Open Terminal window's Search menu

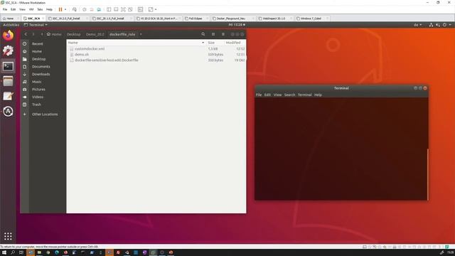[289, 95]
